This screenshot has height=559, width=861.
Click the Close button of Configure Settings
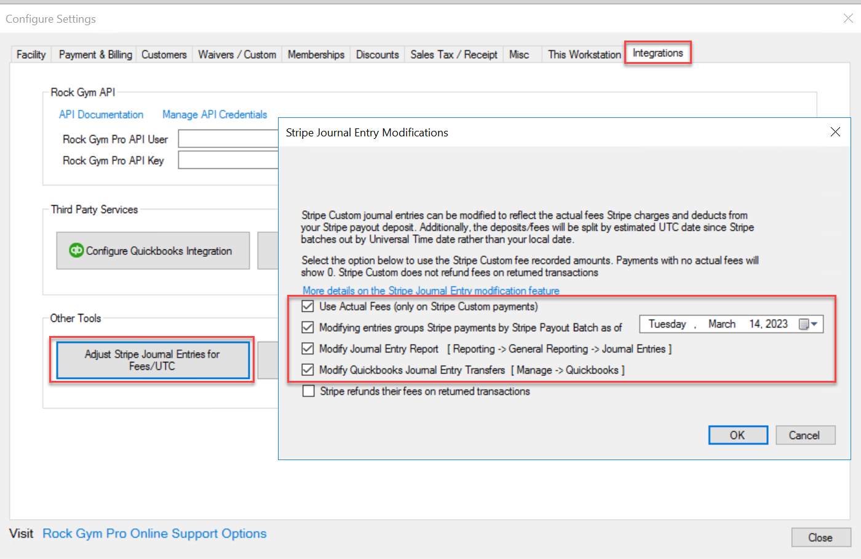[x=821, y=537]
